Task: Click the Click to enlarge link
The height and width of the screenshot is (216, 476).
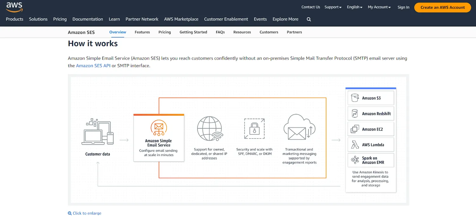Action: (x=87, y=213)
